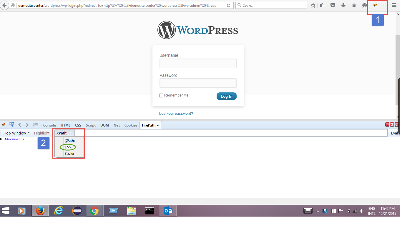Select CSS from the selector type menu
Image resolution: width=402 pixels, height=226 pixels.
coord(67,147)
